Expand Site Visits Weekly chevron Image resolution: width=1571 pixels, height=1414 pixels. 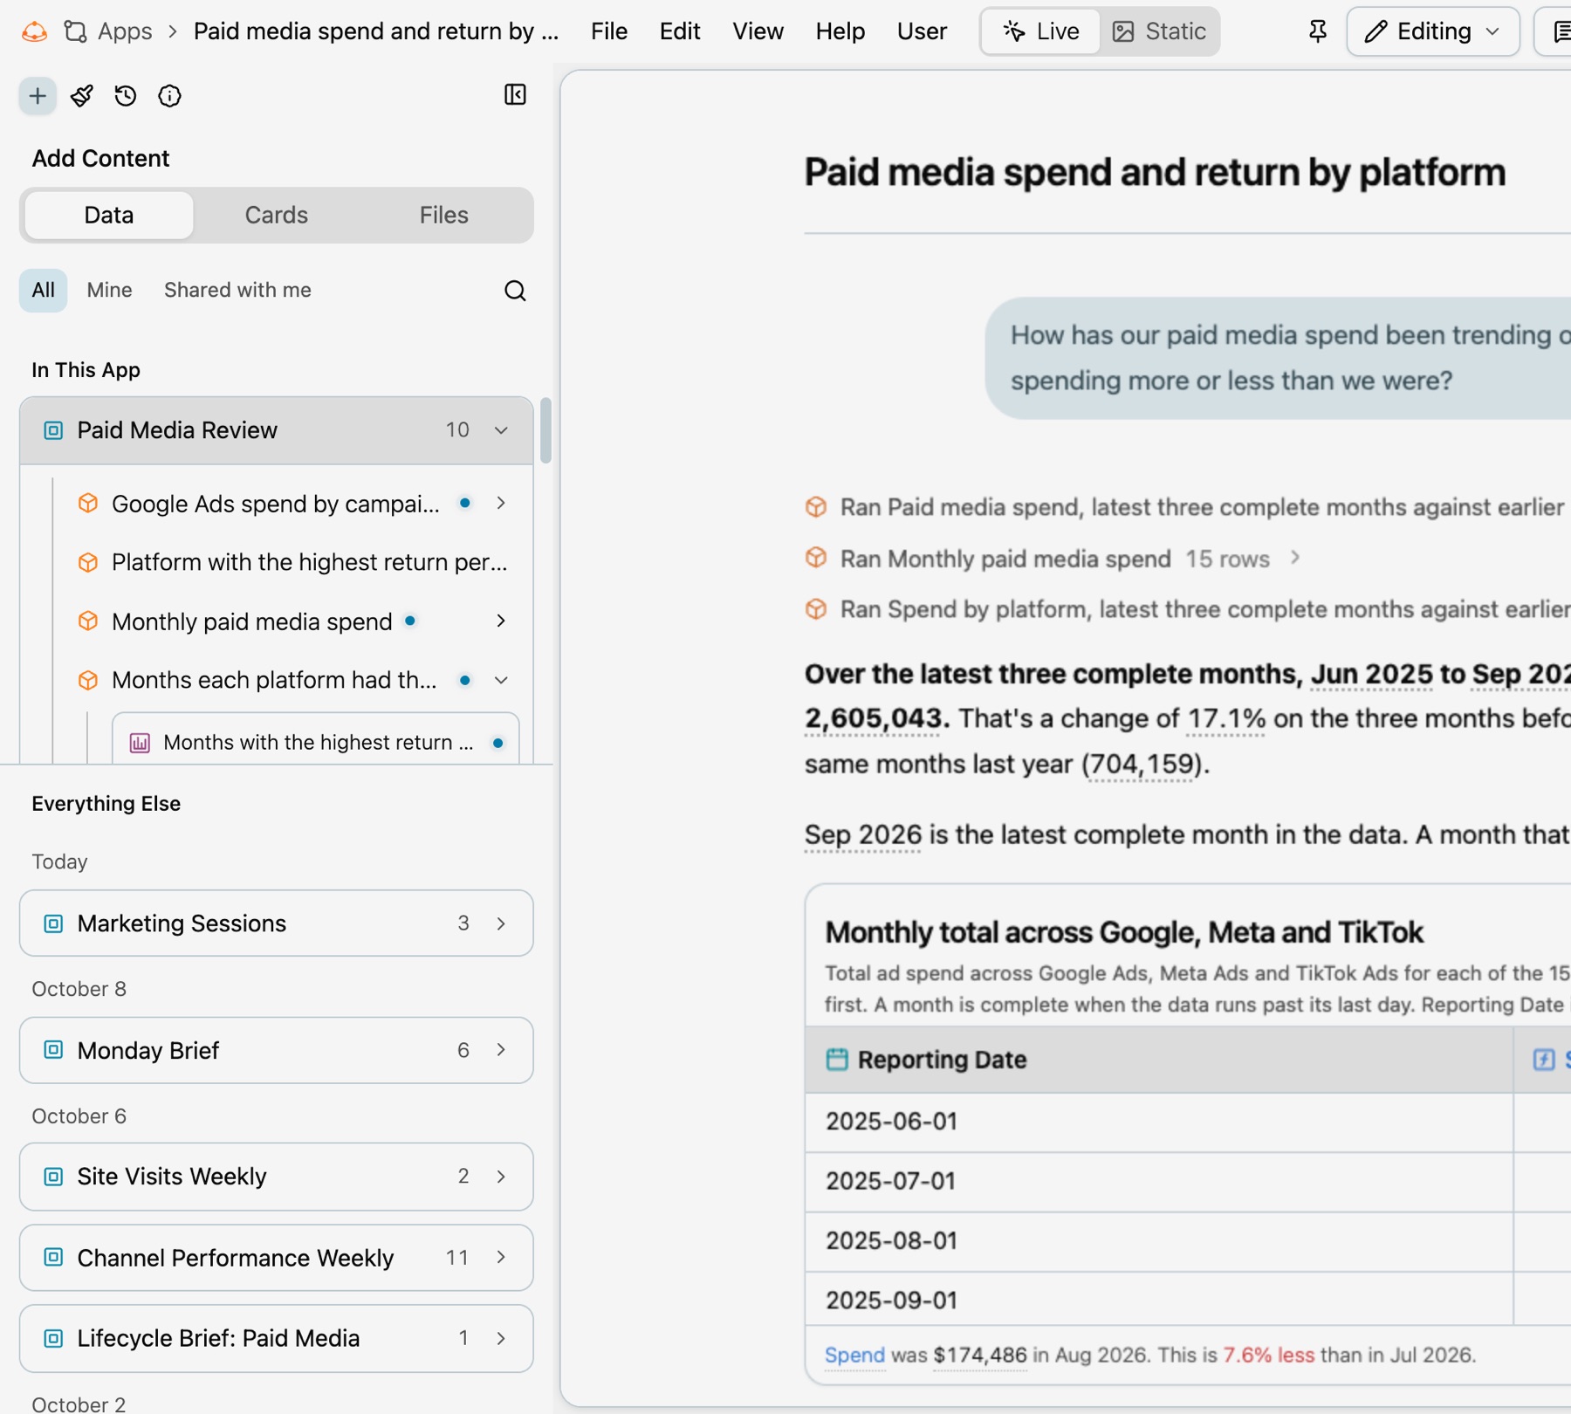501,1177
